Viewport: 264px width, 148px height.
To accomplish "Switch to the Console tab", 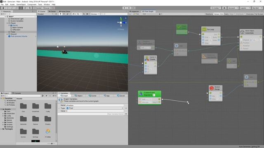I will click(x=16, y=93).
